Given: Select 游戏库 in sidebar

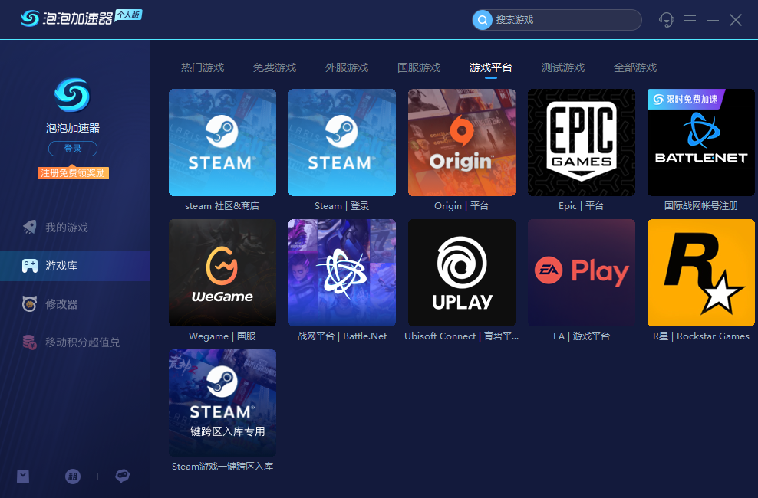Looking at the screenshot, I should pos(75,265).
